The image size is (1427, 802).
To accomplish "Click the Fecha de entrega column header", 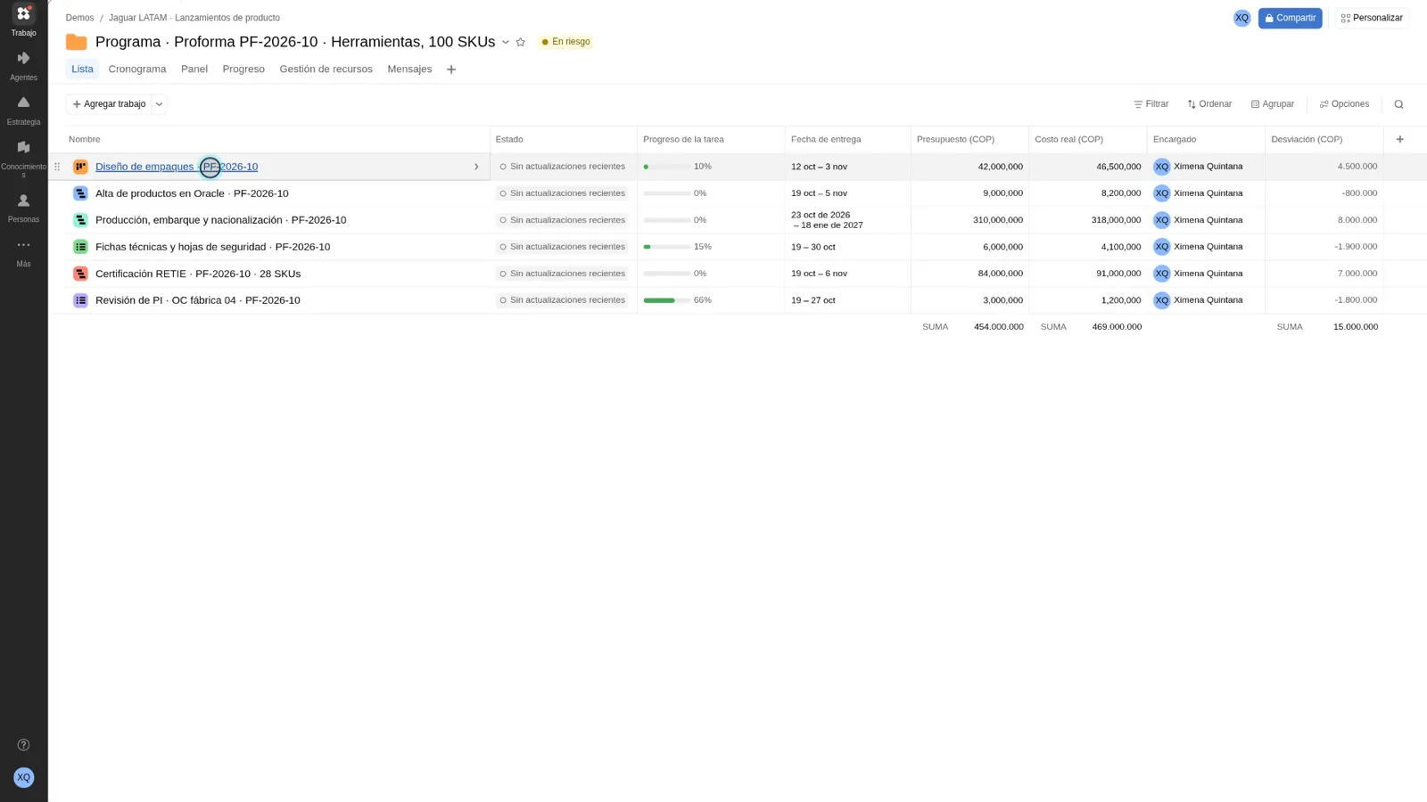I will click(847, 139).
